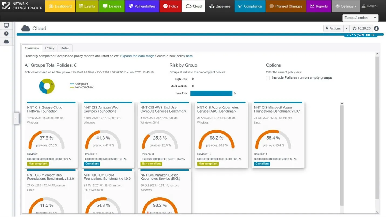386x217 pixels.
Task: Click the compliance donut chart
Action: [x=47, y=86]
